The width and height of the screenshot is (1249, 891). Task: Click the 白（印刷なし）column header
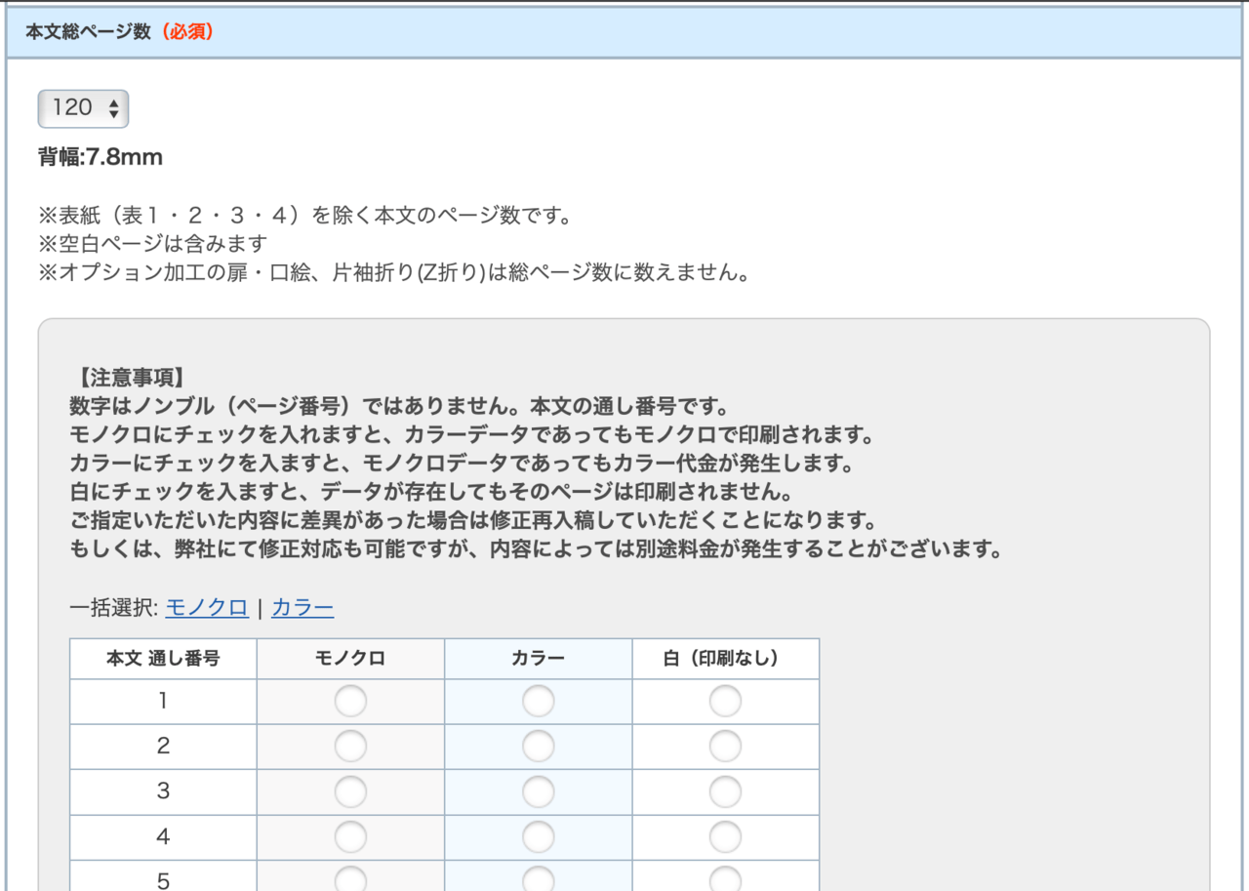tap(725, 659)
